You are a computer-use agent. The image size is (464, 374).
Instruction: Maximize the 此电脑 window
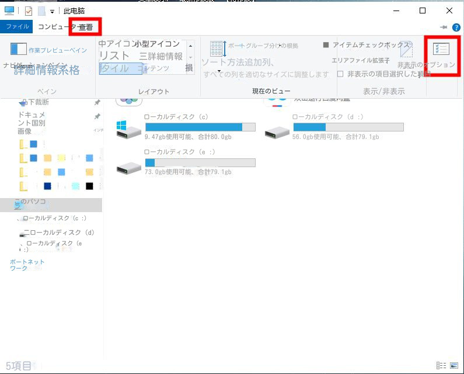423,11
